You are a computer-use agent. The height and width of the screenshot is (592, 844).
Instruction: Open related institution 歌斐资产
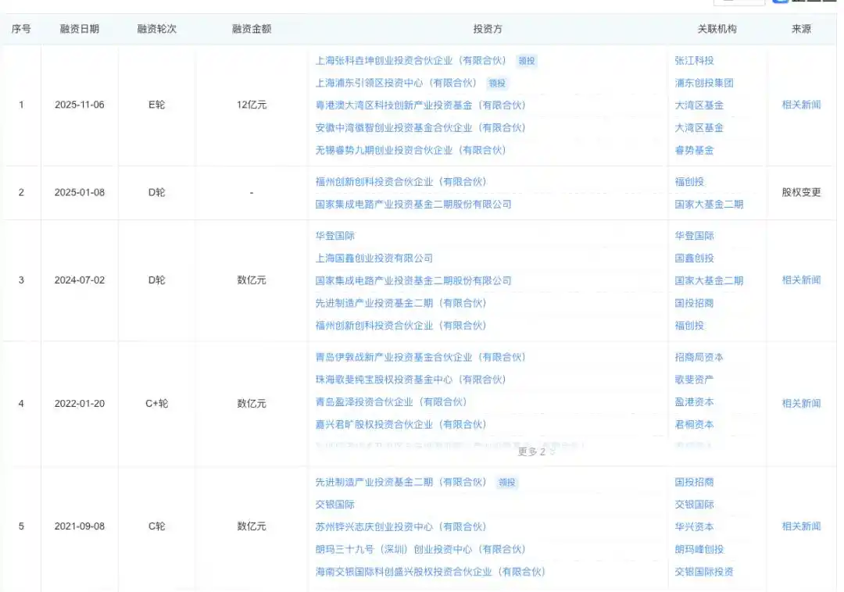[x=695, y=380]
